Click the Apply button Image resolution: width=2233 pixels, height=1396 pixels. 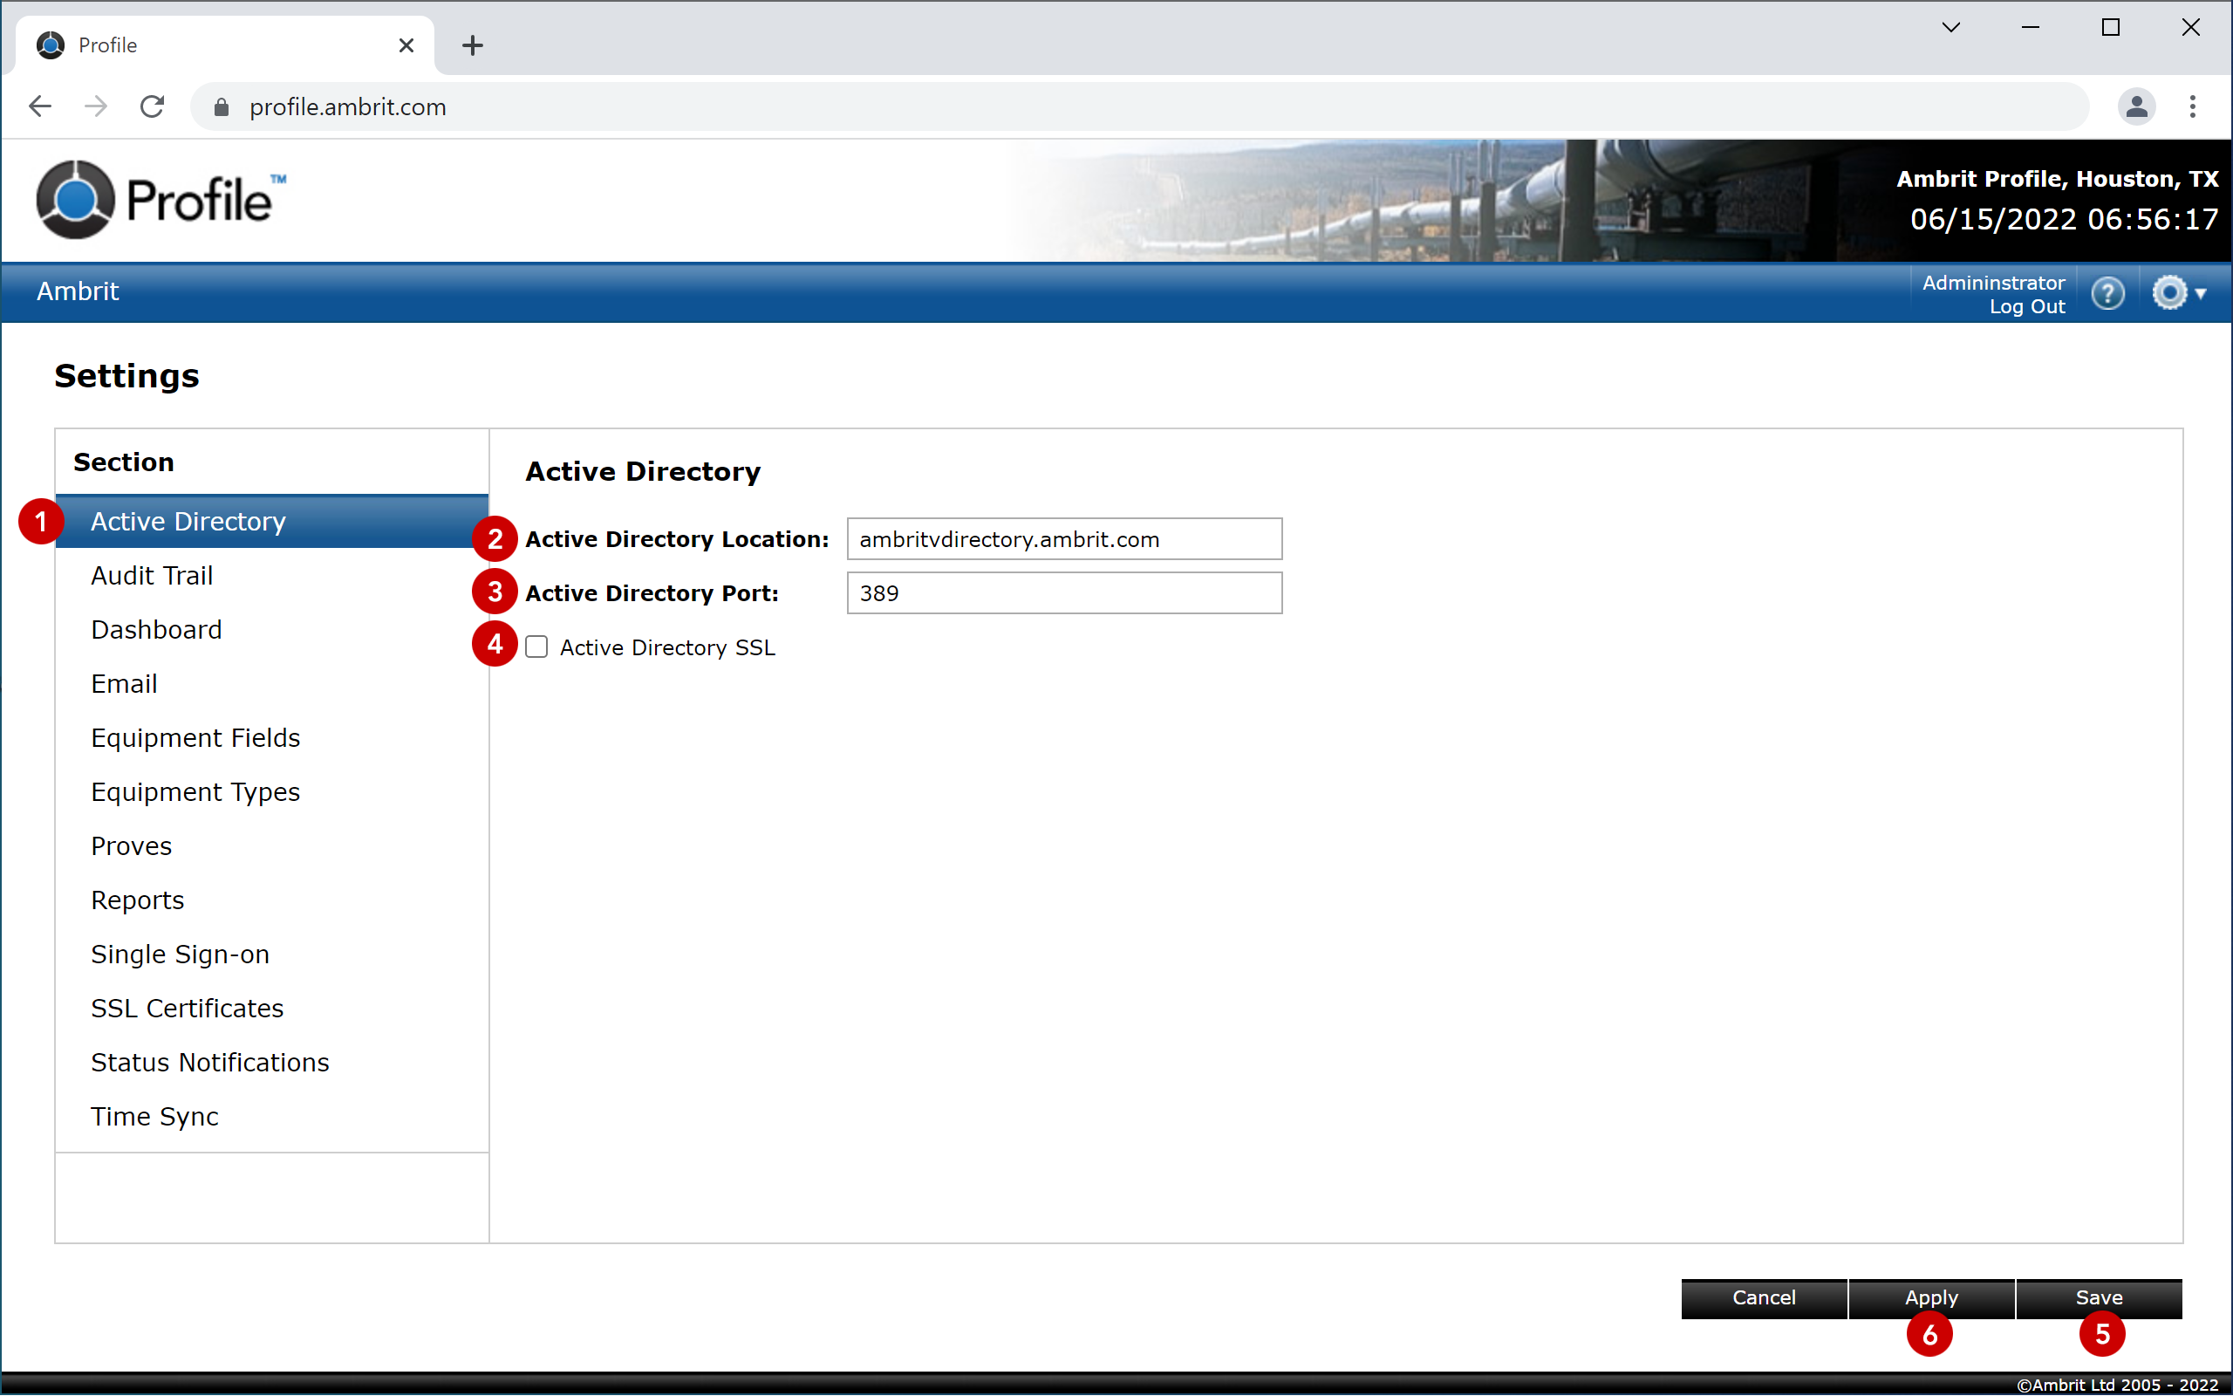coord(1931,1298)
